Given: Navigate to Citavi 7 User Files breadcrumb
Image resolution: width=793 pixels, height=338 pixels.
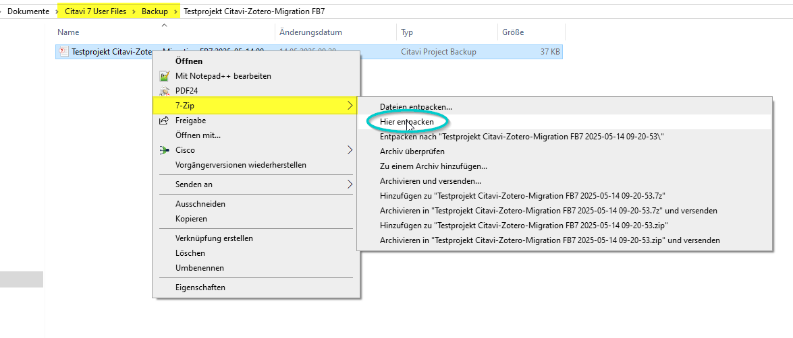Looking at the screenshot, I should pos(96,11).
